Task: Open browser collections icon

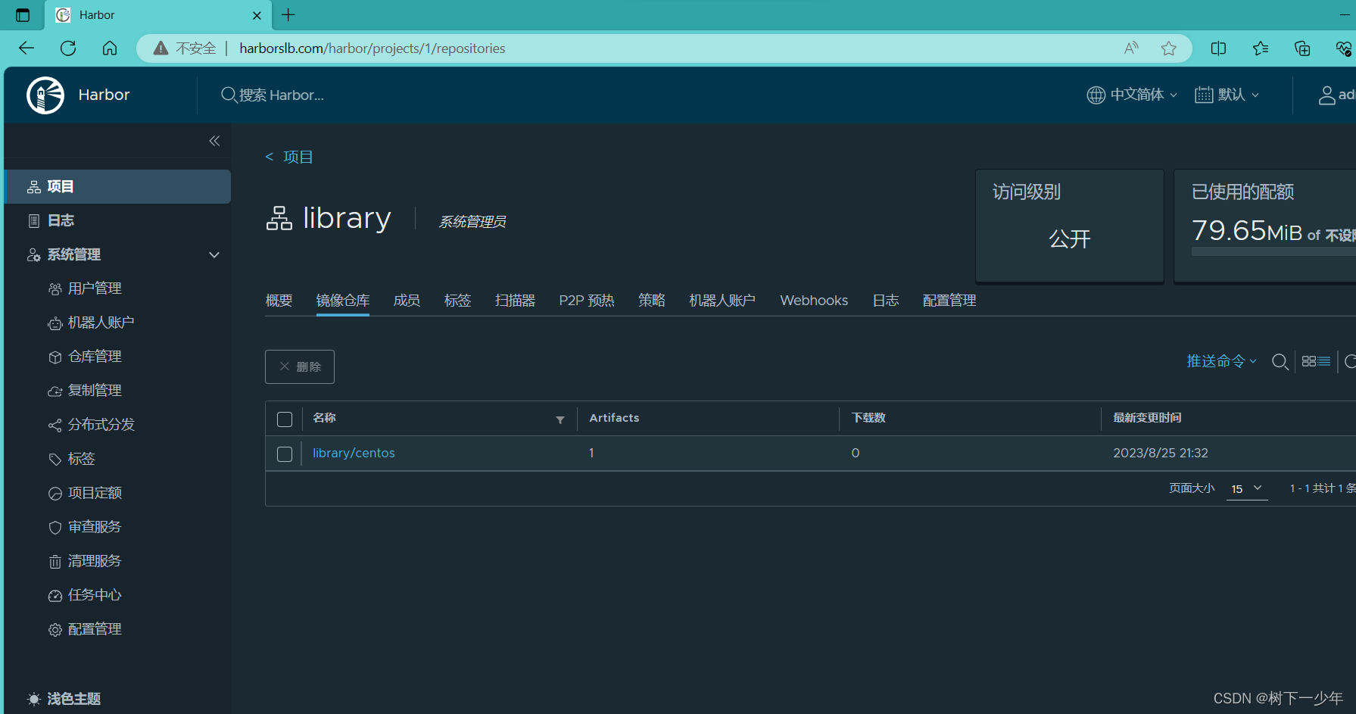Action: [1302, 48]
